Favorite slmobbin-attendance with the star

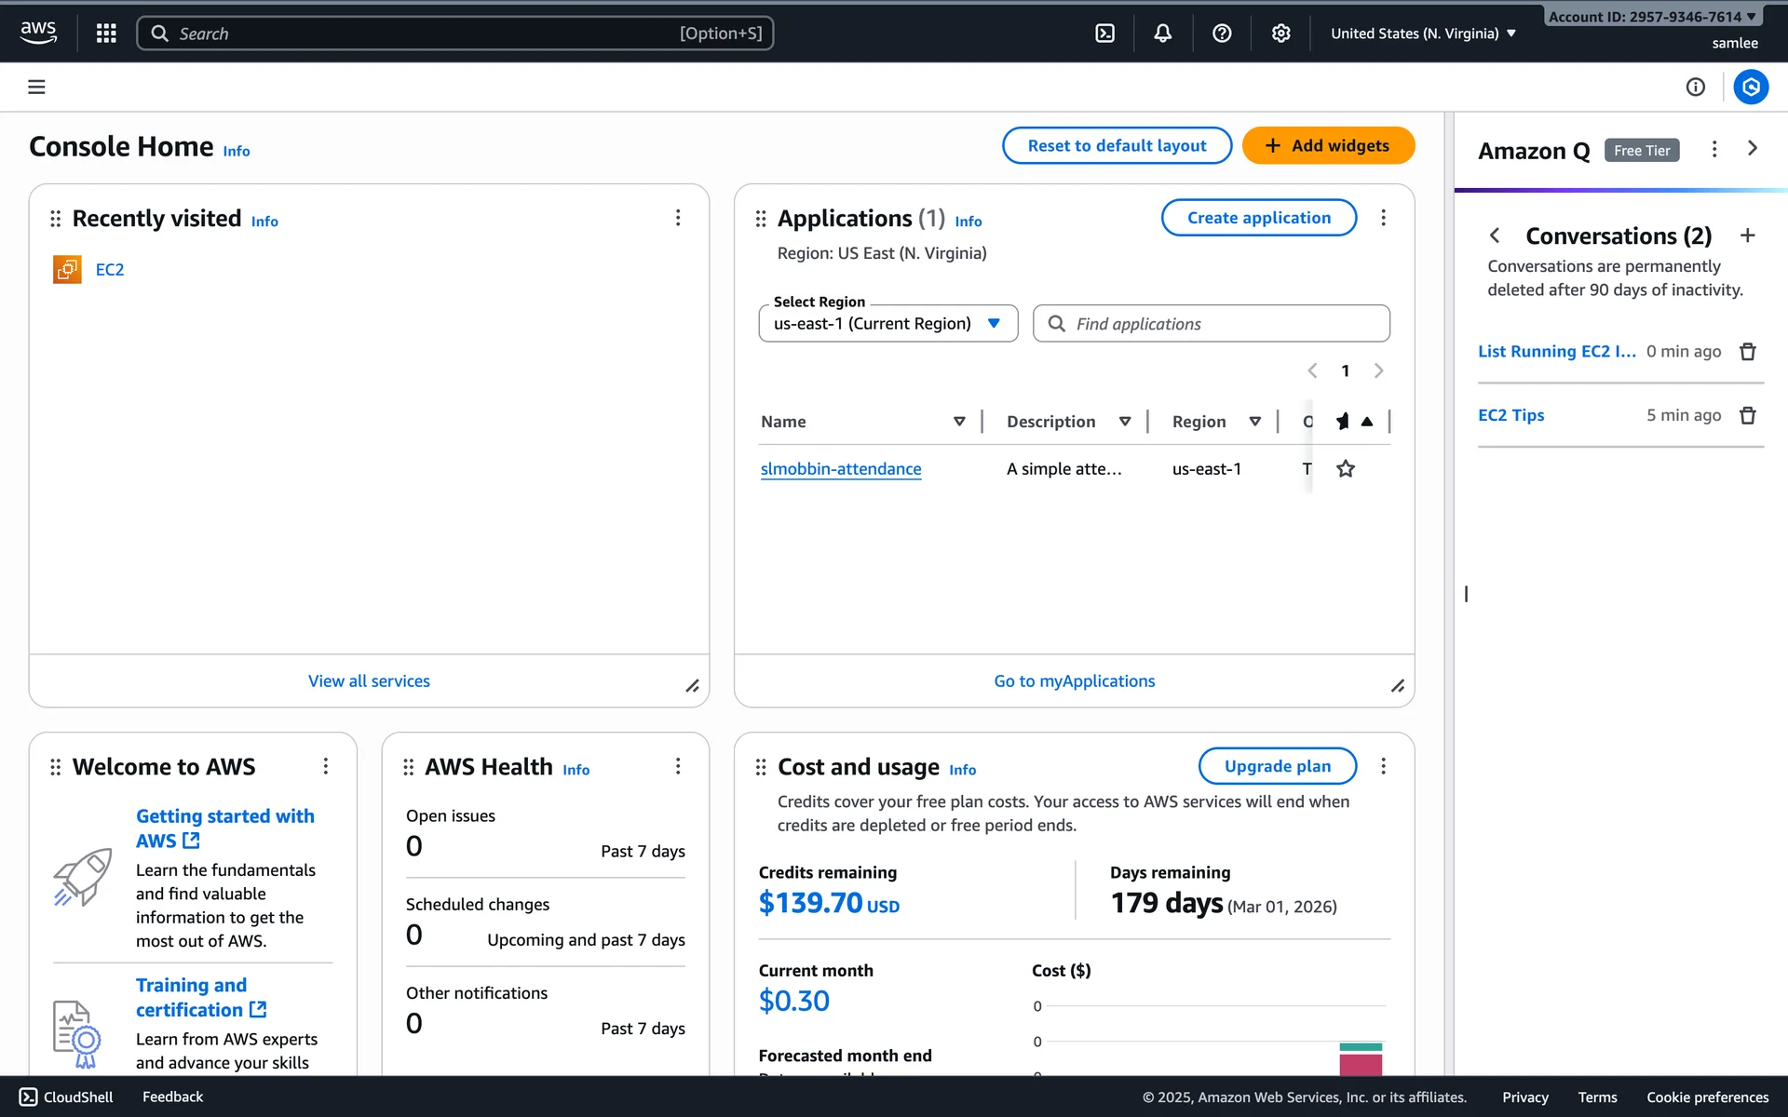point(1346,469)
